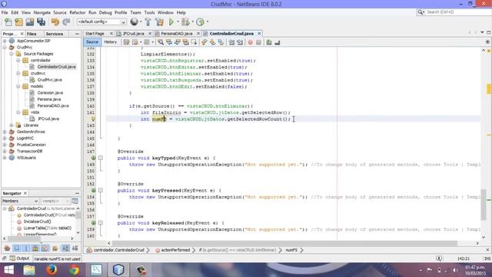Click the Source view button
Image resolution: width=492 pixels, height=277 pixels.
tap(92, 42)
